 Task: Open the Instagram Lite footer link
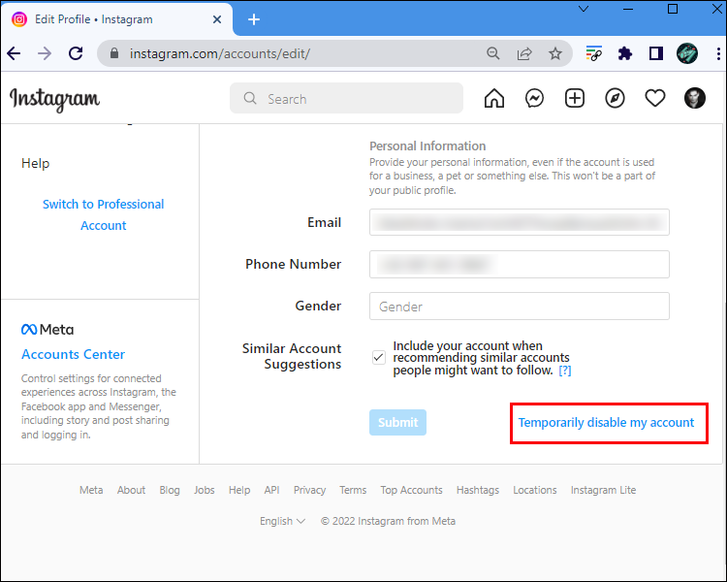tap(603, 490)
